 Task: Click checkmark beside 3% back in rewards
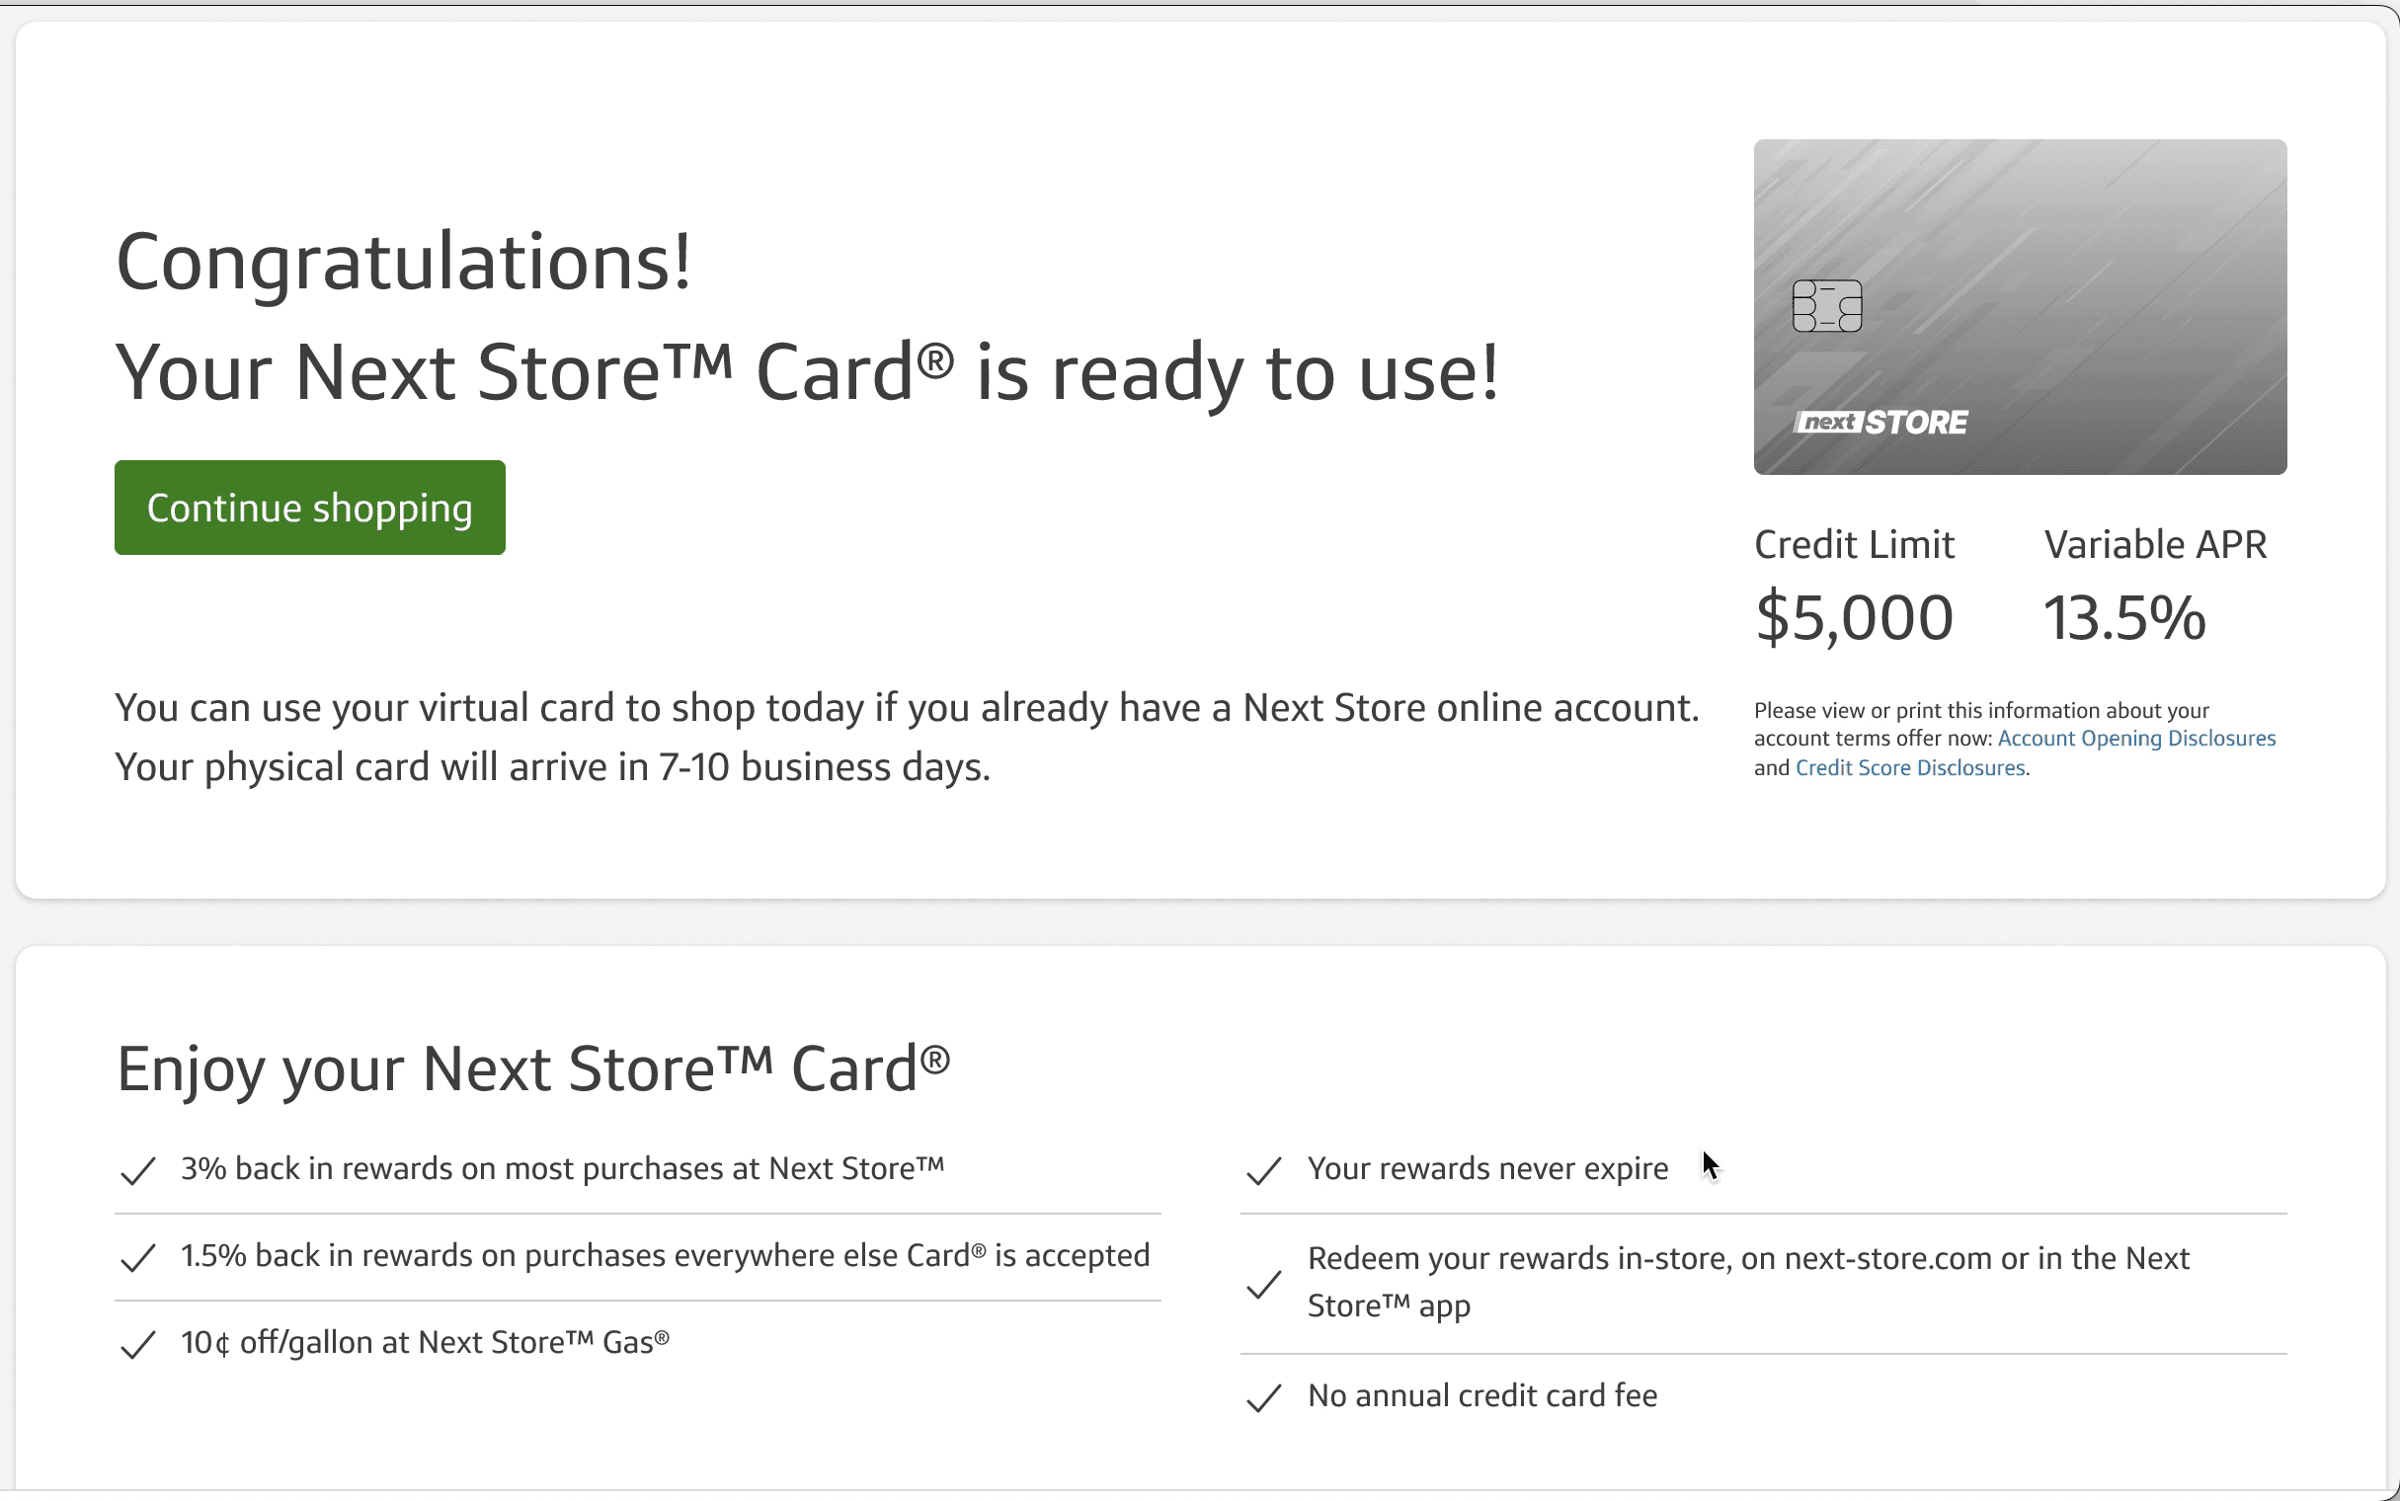click(138, 1170)
